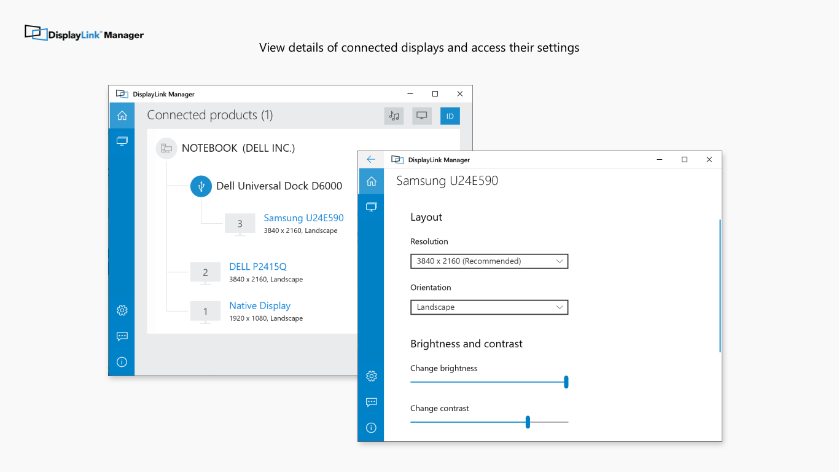Screen dimensions: 839x472
Task: Show app info via the info icon
Action: point(122,362)
